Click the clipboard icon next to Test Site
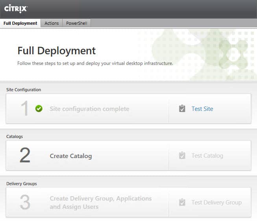This screenshot has width=257, height=221. [x=182, y=109]
